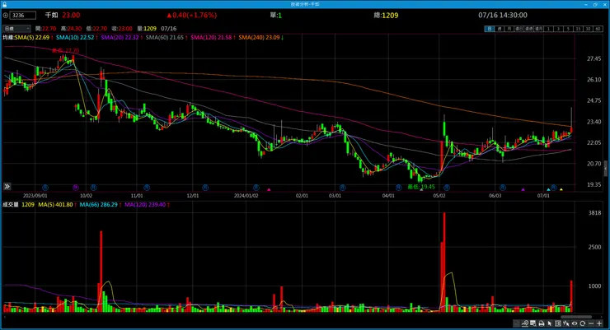Select the 15-minute timeframe tab

578,29
